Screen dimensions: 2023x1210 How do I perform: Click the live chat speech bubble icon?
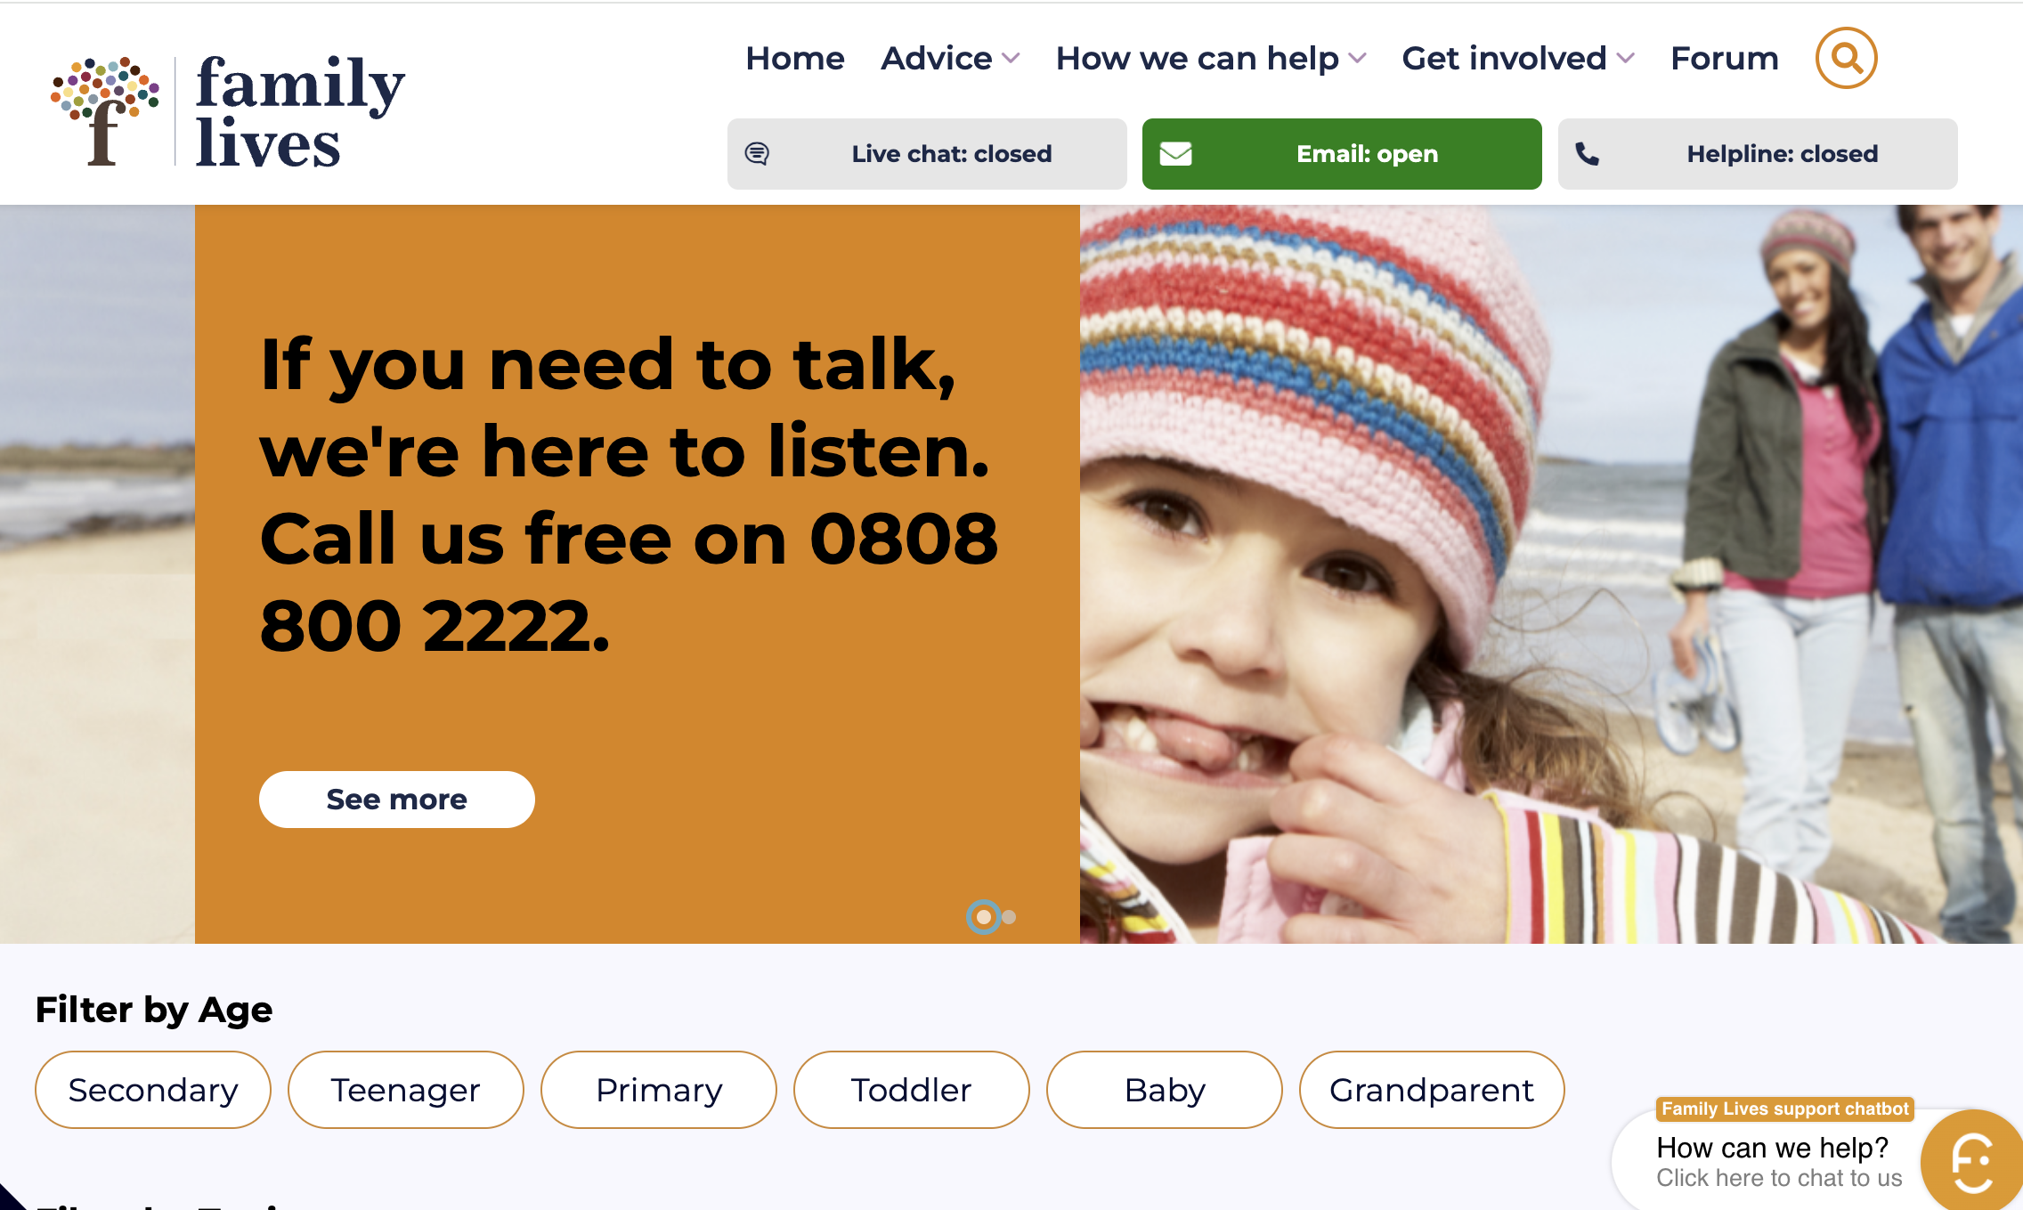tap(757, 154)
